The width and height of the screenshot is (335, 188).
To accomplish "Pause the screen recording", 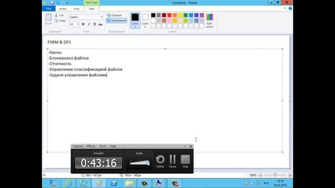I will 172,161.
